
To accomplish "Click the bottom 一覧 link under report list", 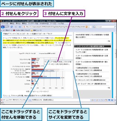I will click(109, 88).
